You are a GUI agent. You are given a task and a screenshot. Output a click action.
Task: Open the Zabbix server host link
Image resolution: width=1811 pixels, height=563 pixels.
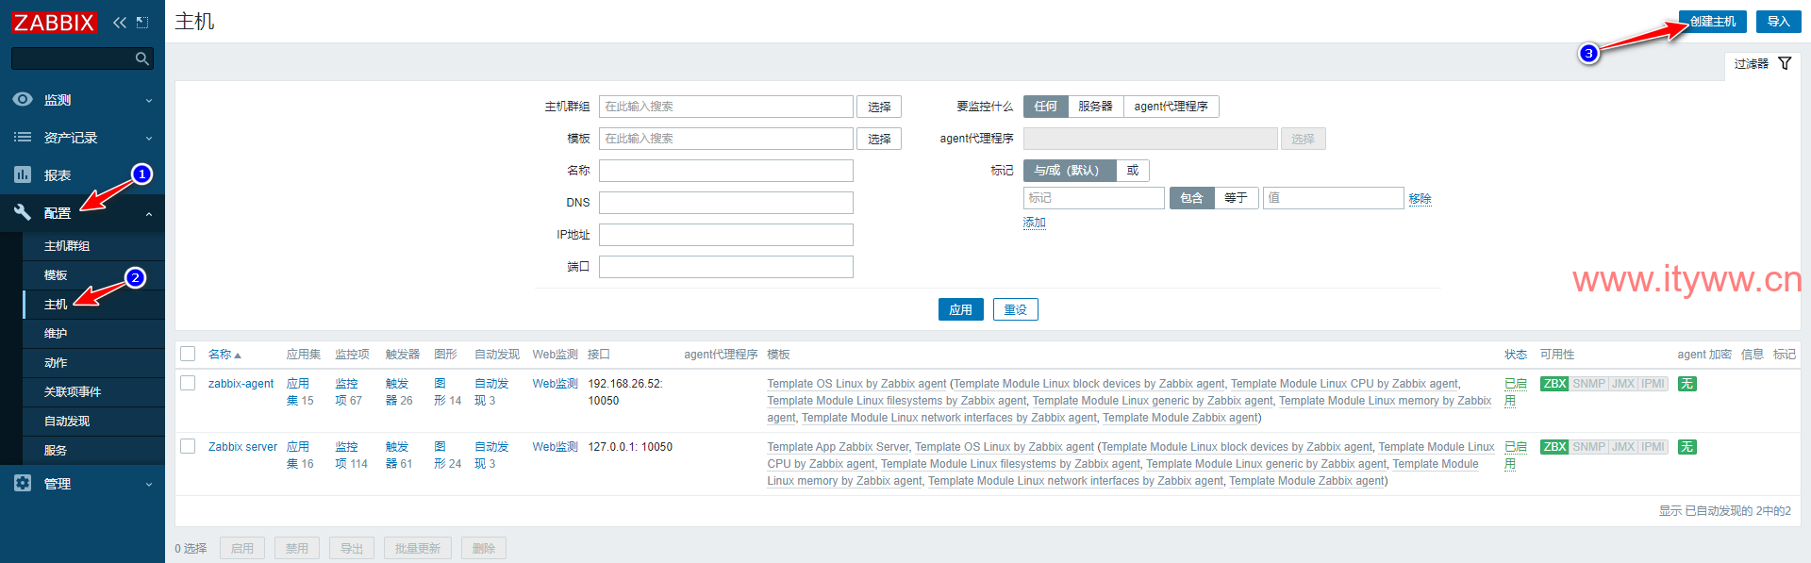(242, 447)
